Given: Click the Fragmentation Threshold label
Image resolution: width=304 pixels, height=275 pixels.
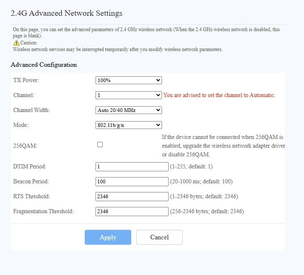Looking at the screenshot, I should 43,212.
